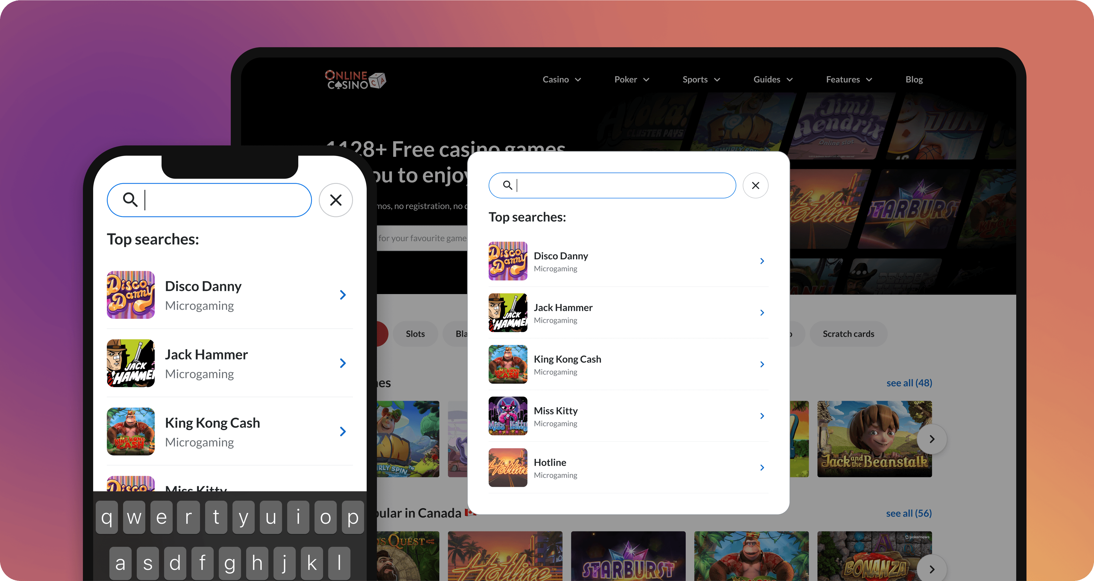Tap the 'w' key on phone keyboard
Screen dimensions: 1094x581
pyautogui.click(x=134, y=517)
